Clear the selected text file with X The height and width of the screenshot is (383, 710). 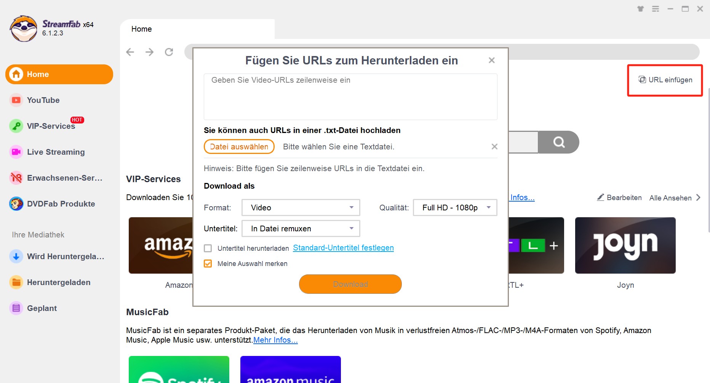494,147
